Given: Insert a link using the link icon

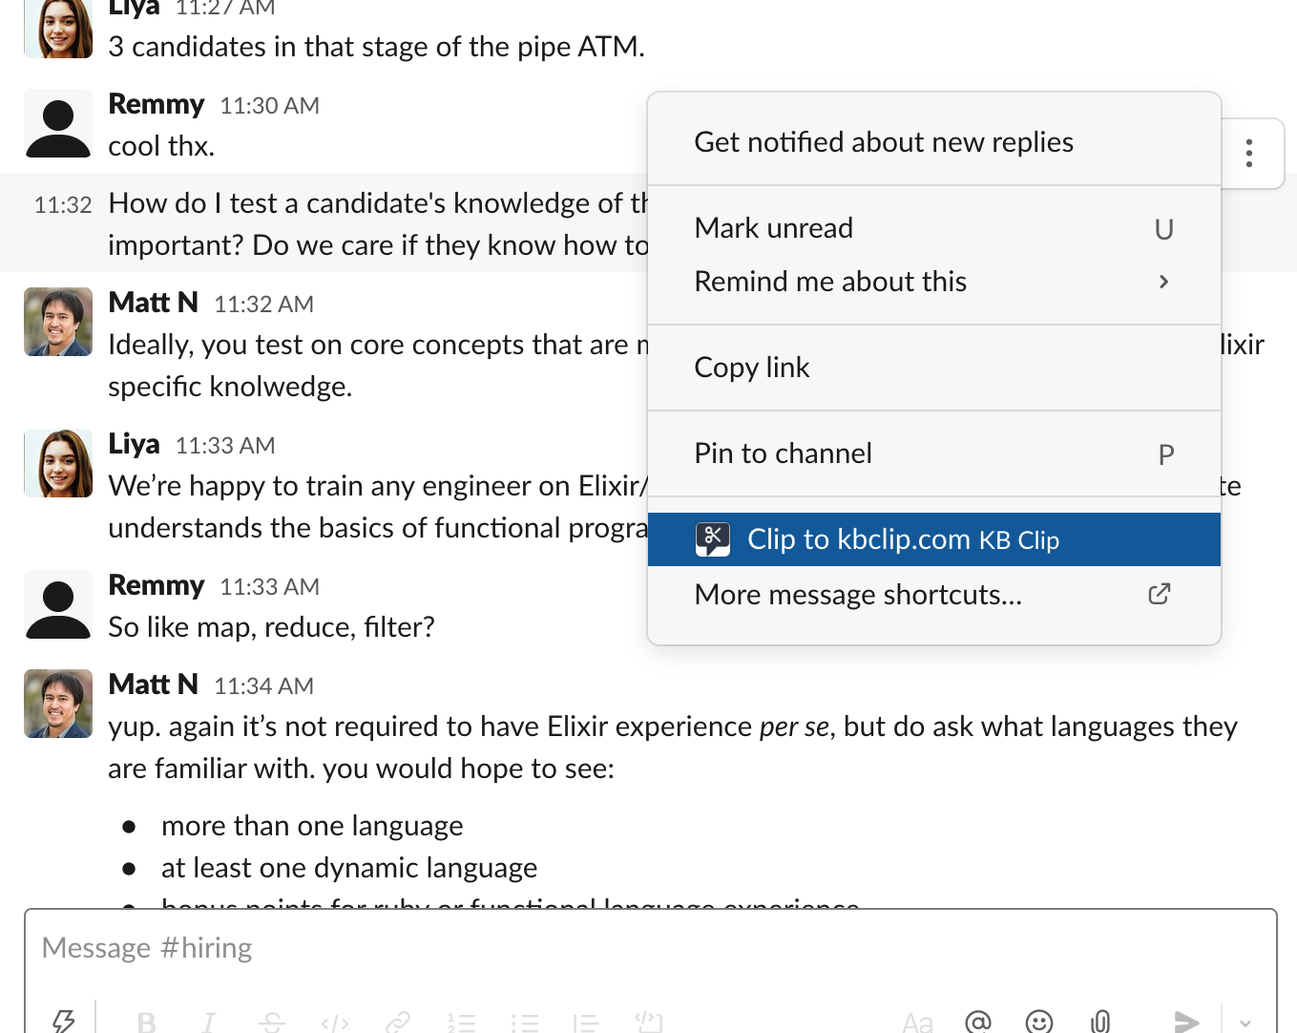Looking at the screenshot, I should tap(397, 1022).
